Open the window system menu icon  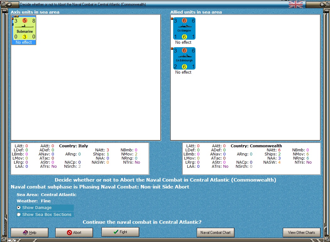point(8,4)
